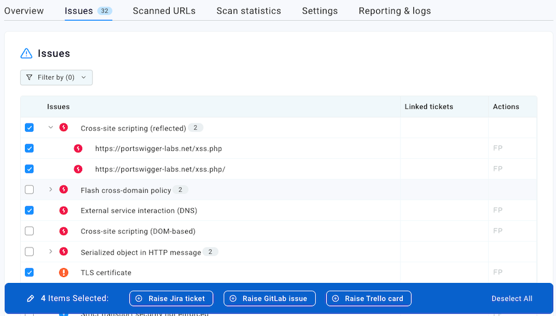Screen dimensions: 556x316
Task: Mark Cross-site scripting (DOM-based) as FP
Action: [x=497, y=230]
